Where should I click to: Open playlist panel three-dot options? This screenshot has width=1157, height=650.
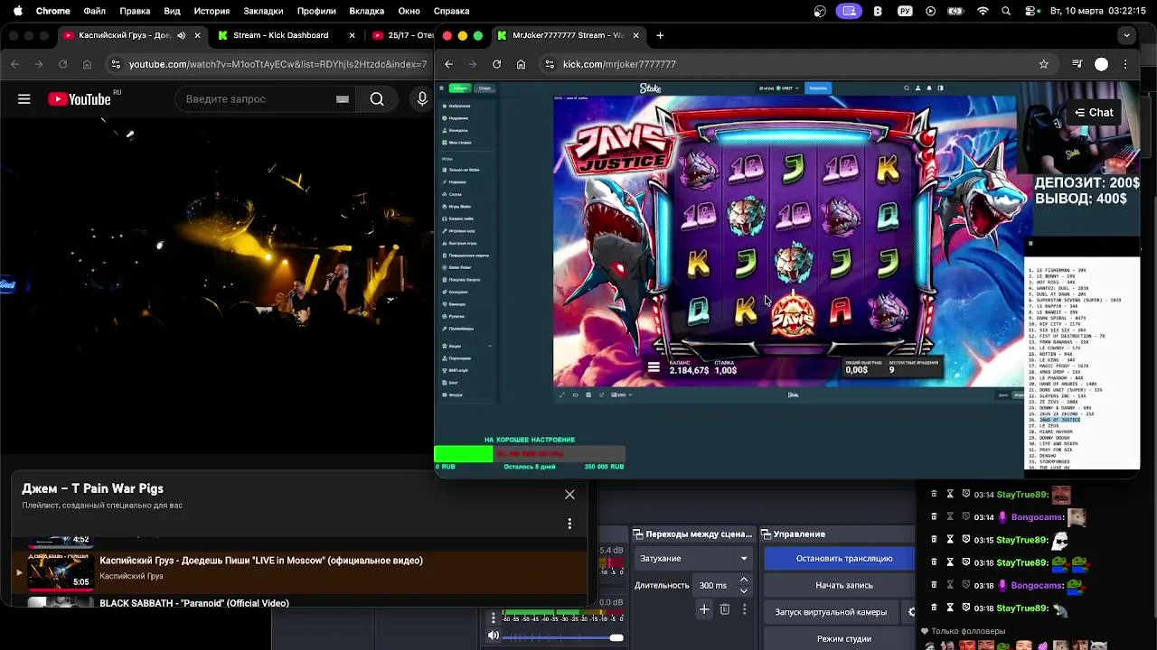(x=569, y=524)
